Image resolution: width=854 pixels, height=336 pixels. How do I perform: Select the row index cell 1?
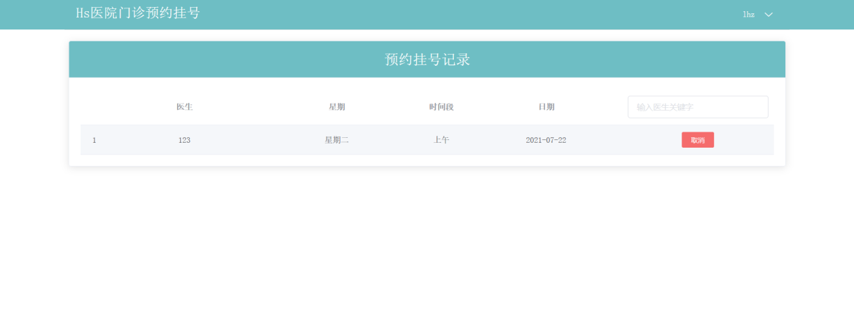94,140
